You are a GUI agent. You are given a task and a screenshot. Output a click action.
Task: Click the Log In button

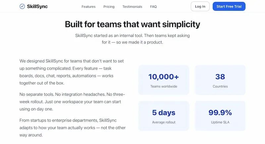coord(200,6)
